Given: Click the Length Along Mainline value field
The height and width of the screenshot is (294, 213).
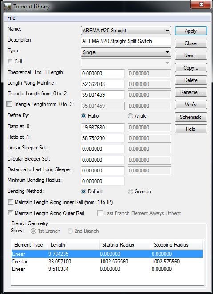Looking at the screenshot, I should (103, 84).
